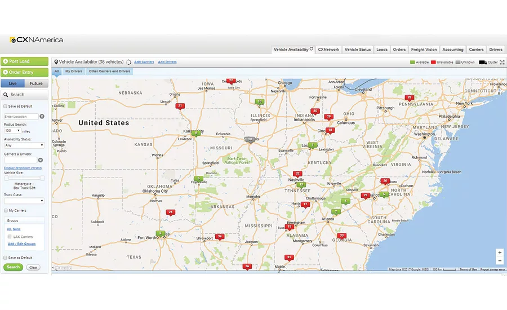
Task: Open red marker 24 in southern Oklahoma
Action: coord(170,212)
